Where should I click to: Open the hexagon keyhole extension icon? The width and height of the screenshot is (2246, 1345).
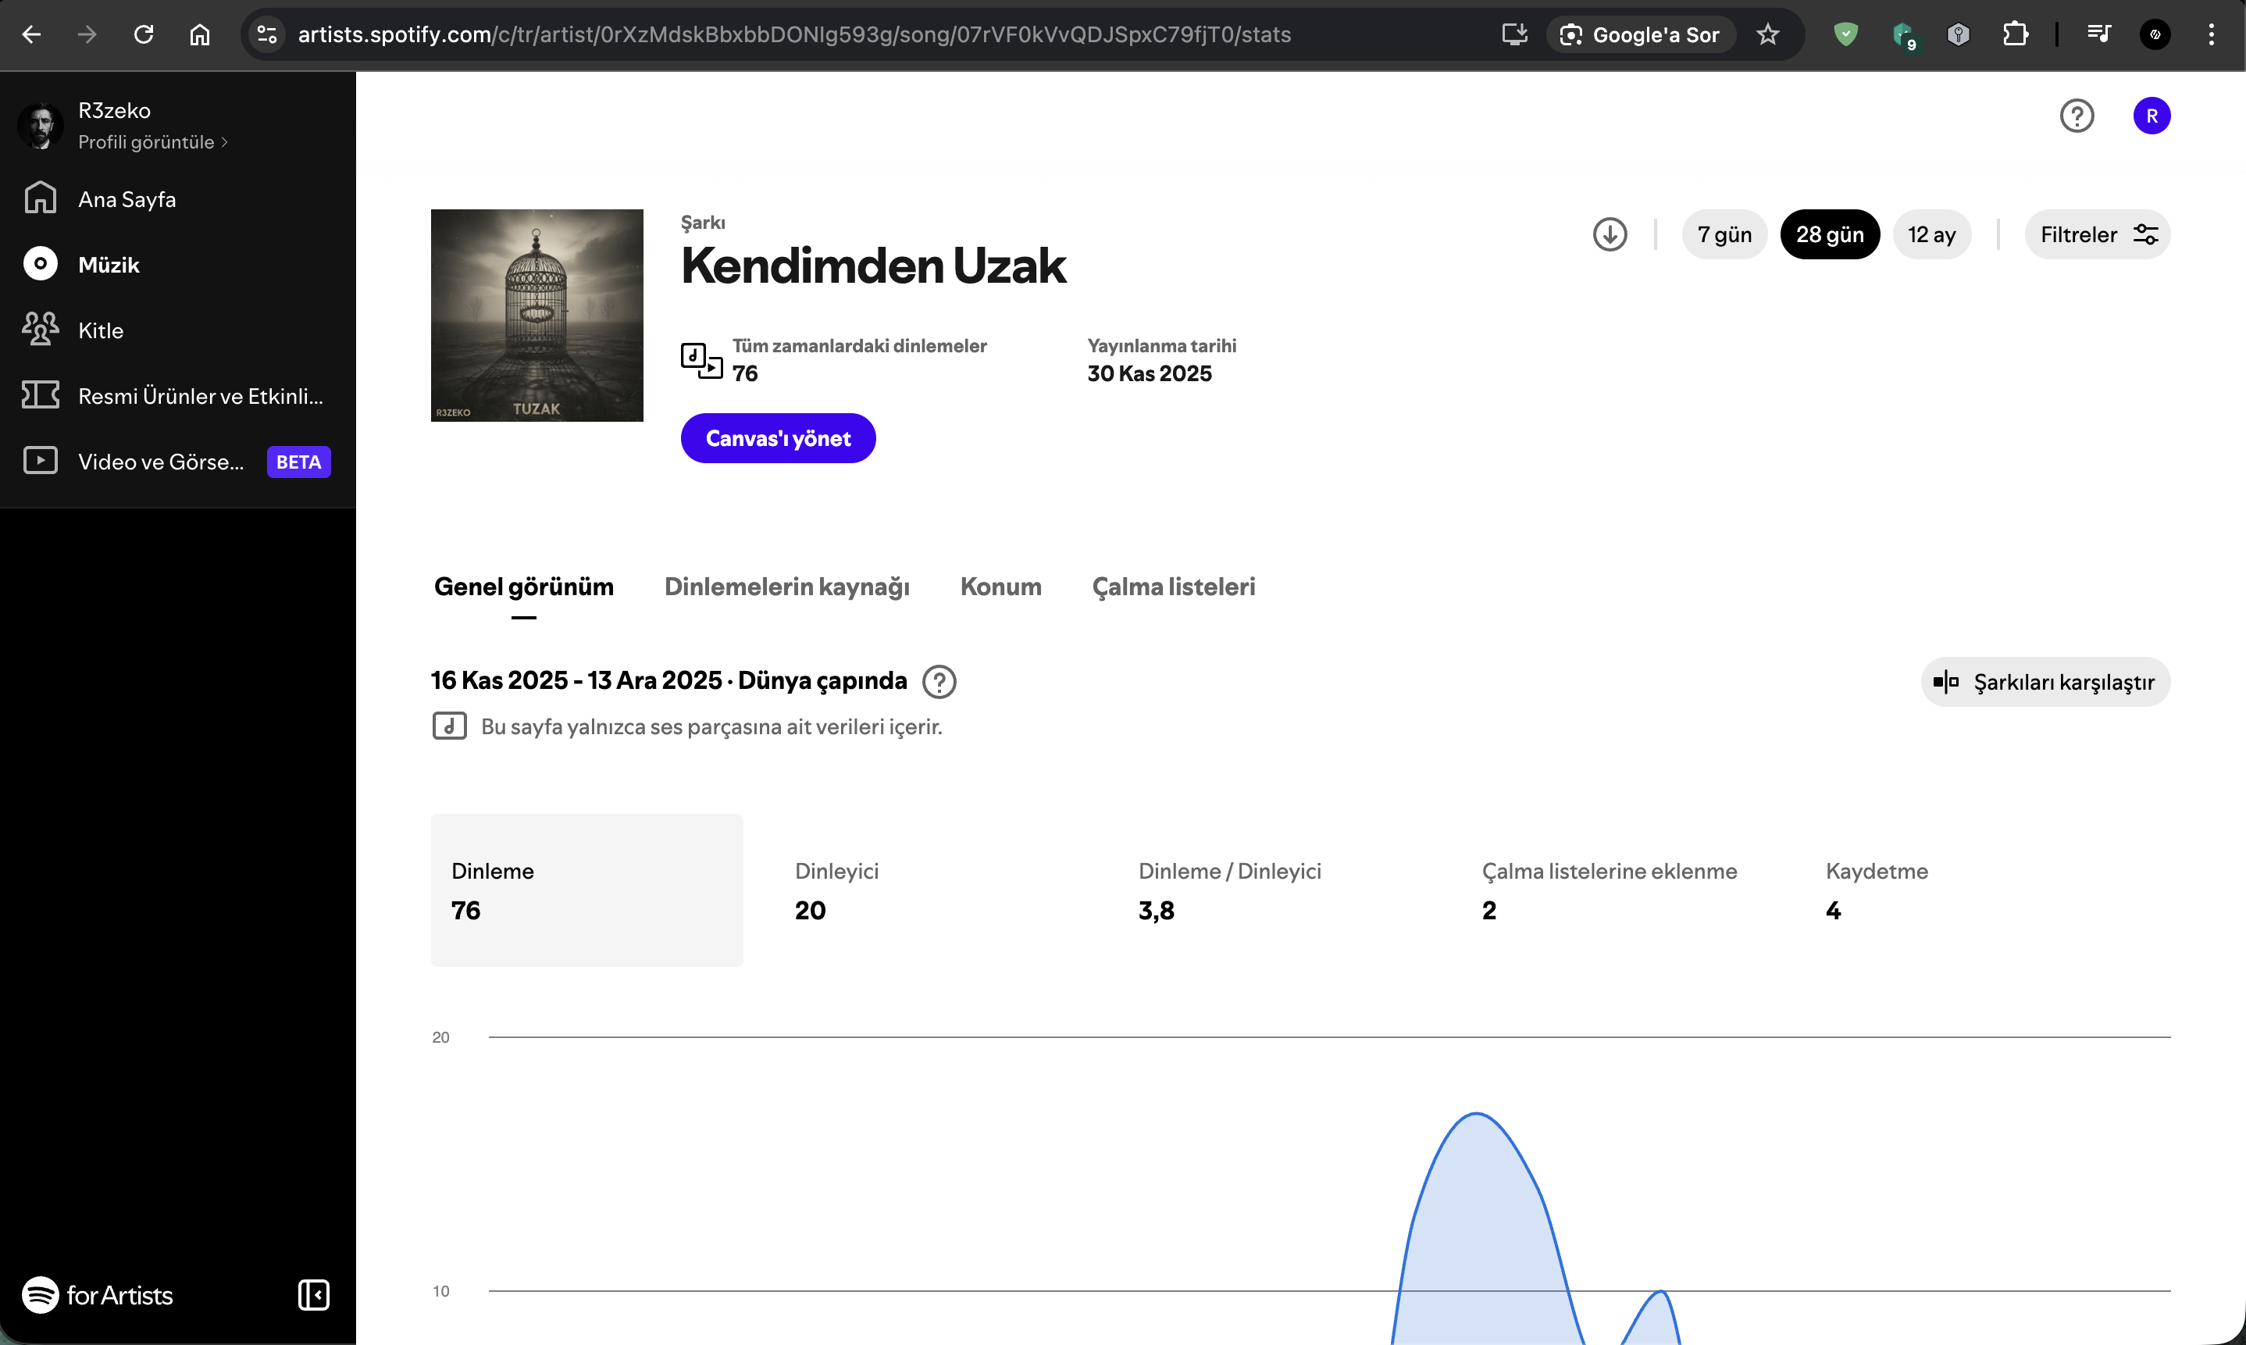pos(1959,34)
